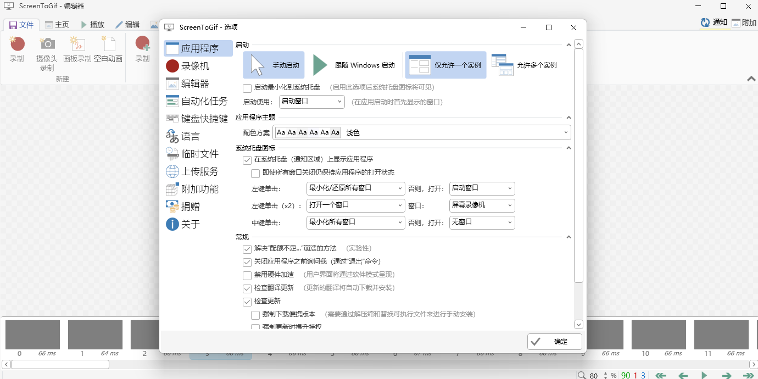
Task: Open the 启动使用 dropdown showing 启动窗口
Action: point(311,102)
